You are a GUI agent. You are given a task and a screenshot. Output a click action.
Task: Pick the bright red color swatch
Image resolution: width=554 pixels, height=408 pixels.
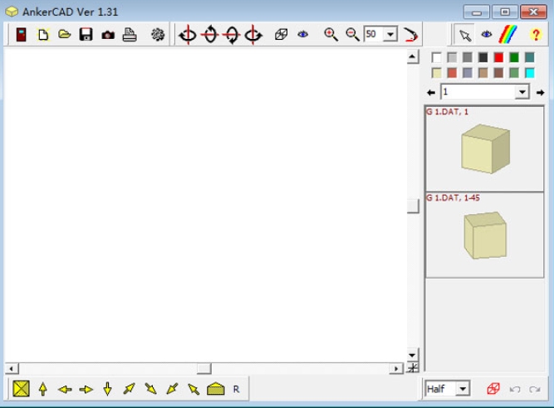(498, 57)
